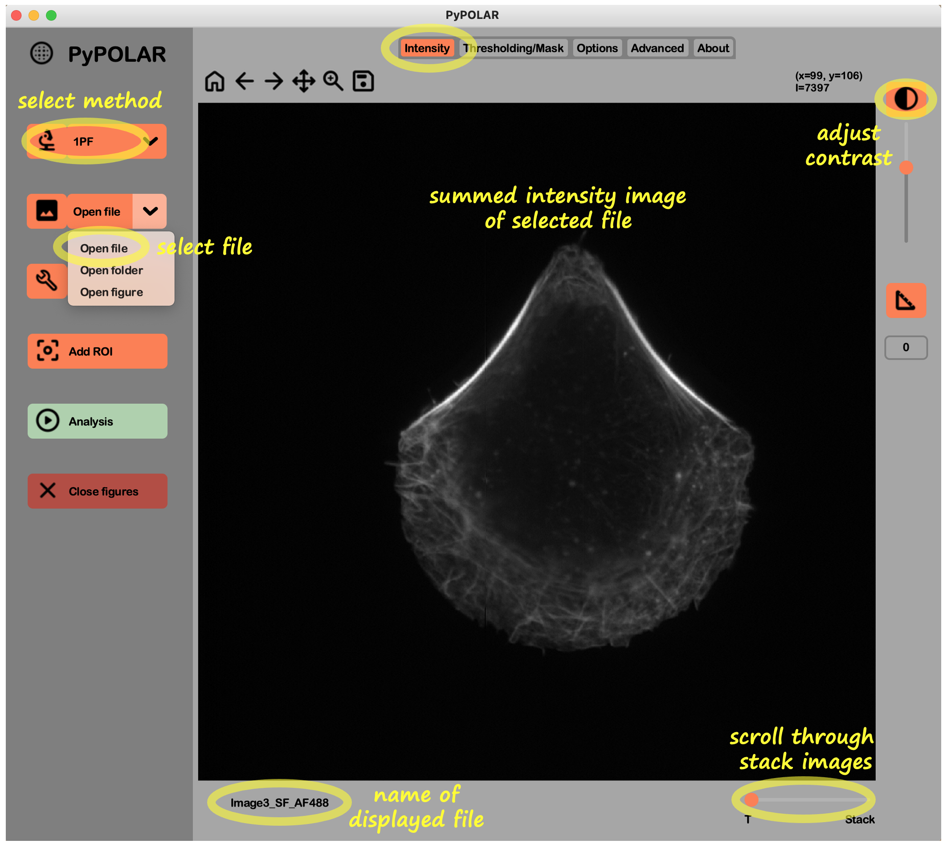Click the stack images slider handle

751,799
